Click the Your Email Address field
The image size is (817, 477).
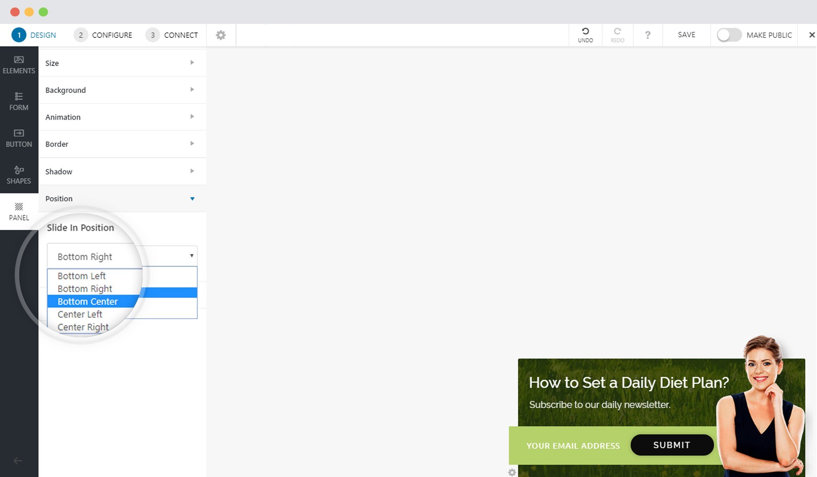coord(573,445)
